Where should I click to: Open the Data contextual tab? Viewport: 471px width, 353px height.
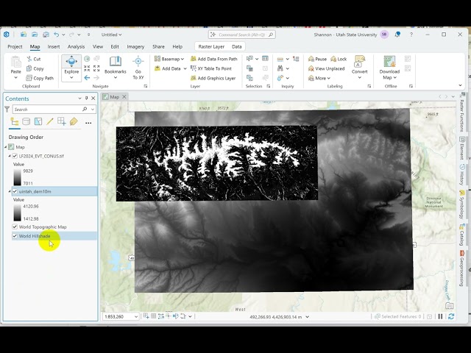(x=237, y=46)
